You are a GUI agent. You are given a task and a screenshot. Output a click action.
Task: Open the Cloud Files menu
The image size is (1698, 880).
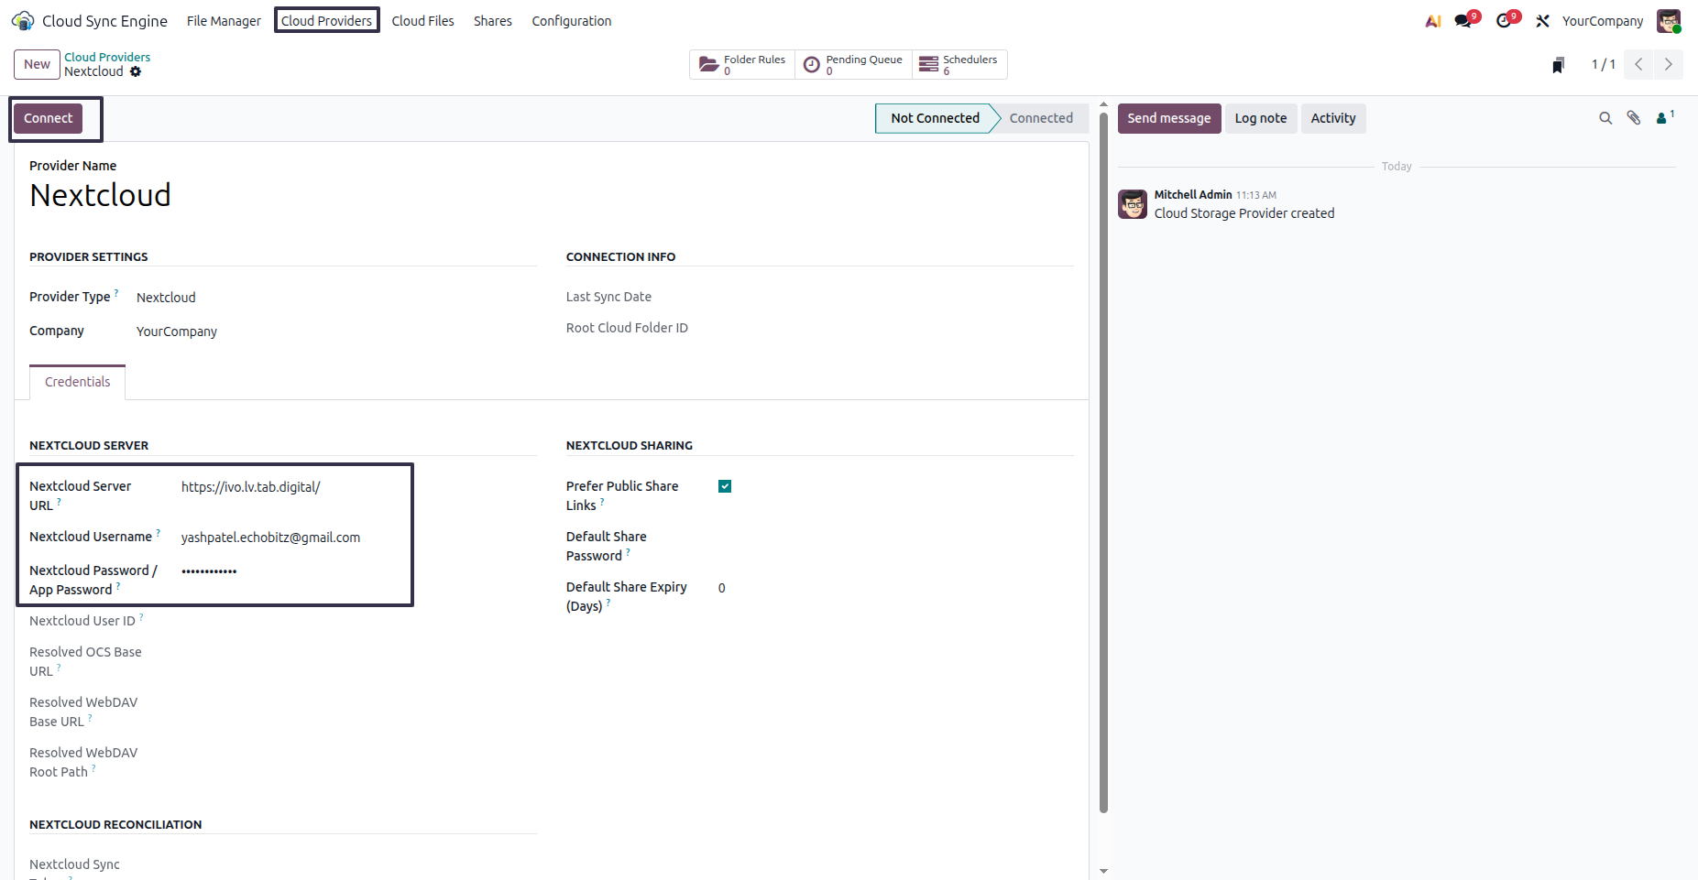point(422,21)
